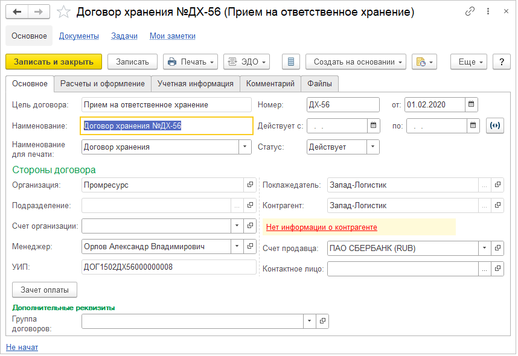
Task: Open calendar picker for contract date
Action: pyautogui.click(x=472, y=104)
